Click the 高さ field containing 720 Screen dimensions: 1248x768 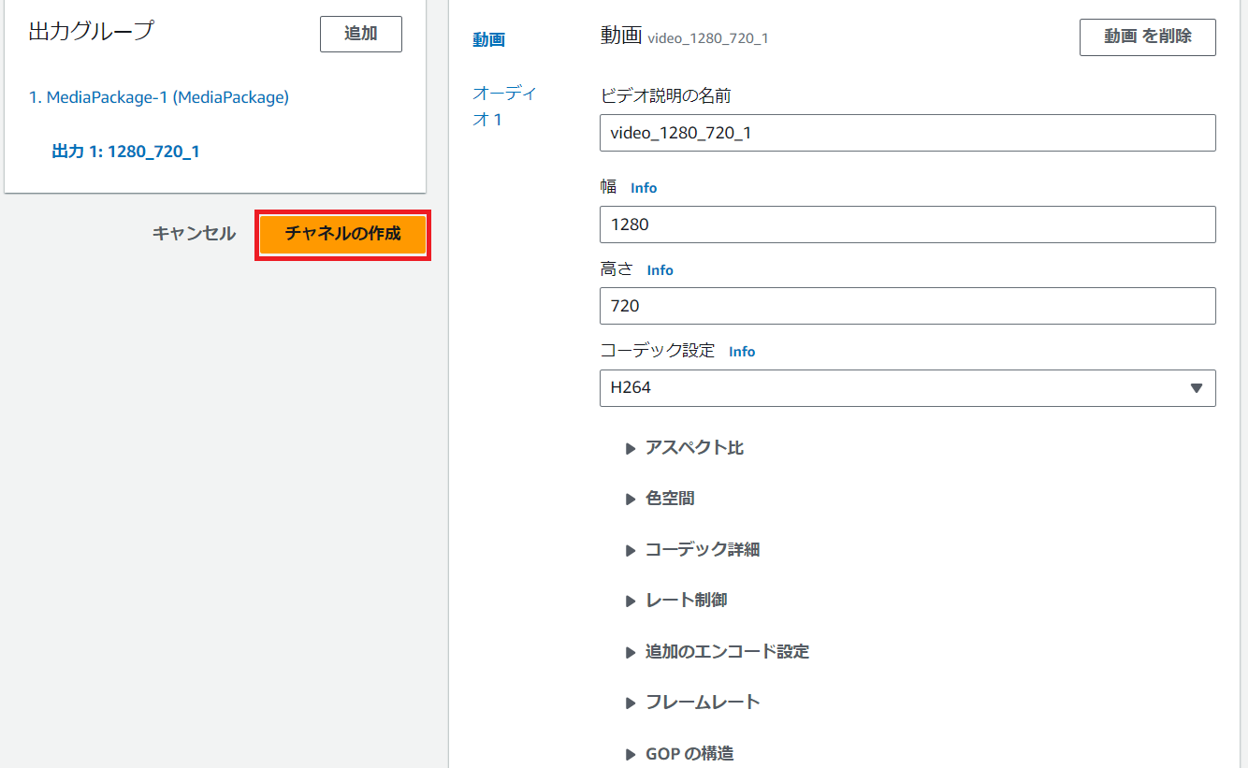907,306
